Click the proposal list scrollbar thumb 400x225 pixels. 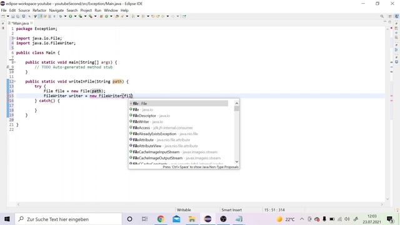coord(237,109)
